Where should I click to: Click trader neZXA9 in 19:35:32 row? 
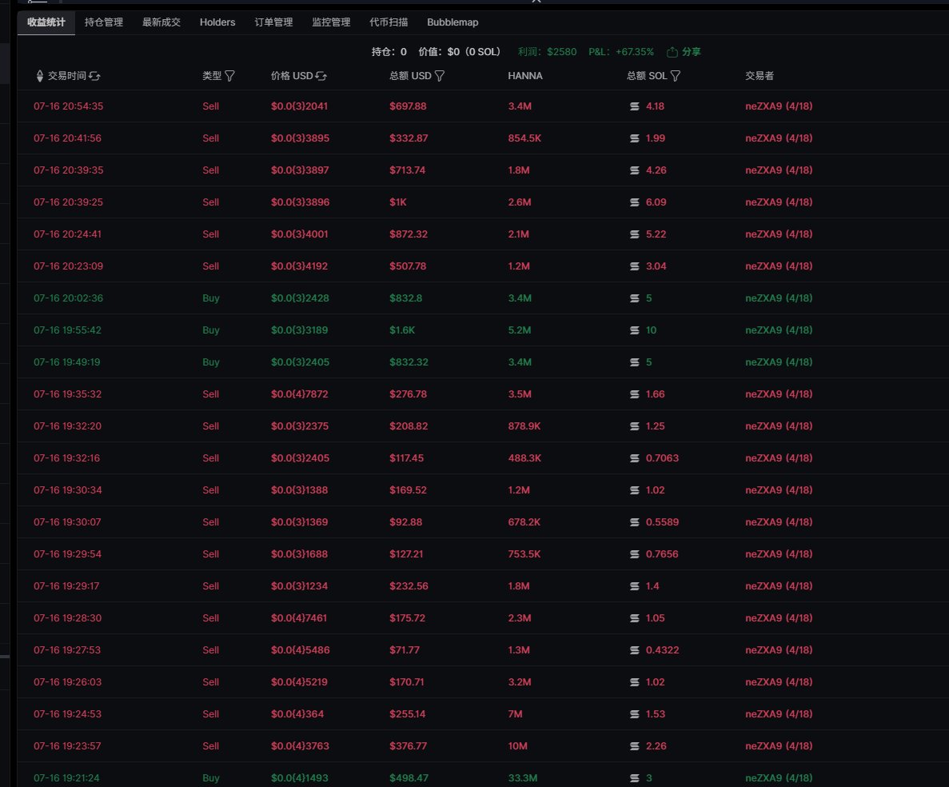[x=779, y=394]
